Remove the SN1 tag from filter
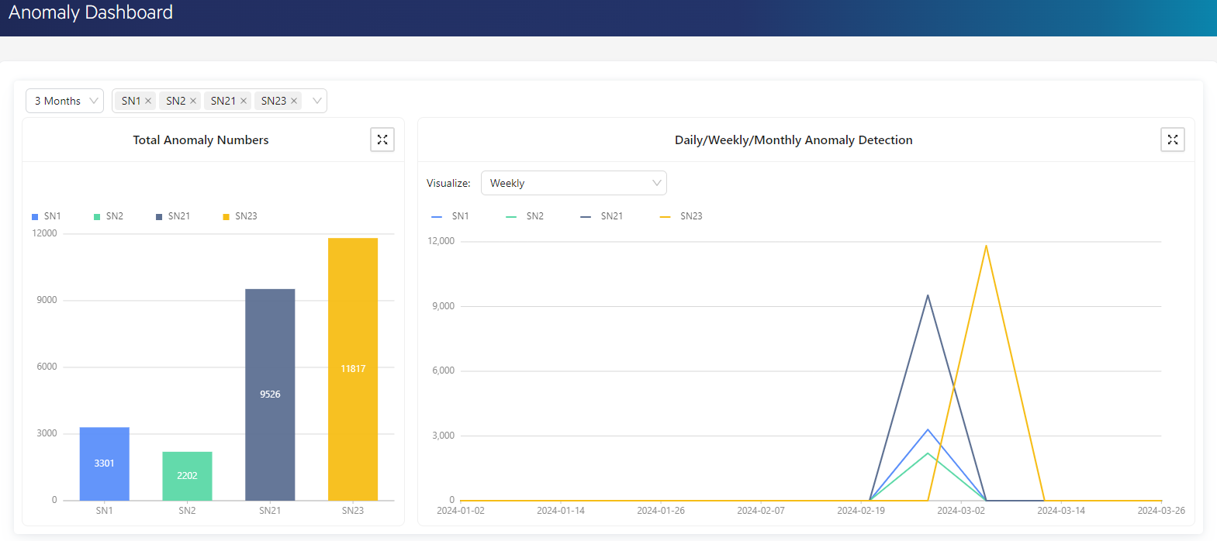This screenshot has width=1217, height=541. (148, 101)
